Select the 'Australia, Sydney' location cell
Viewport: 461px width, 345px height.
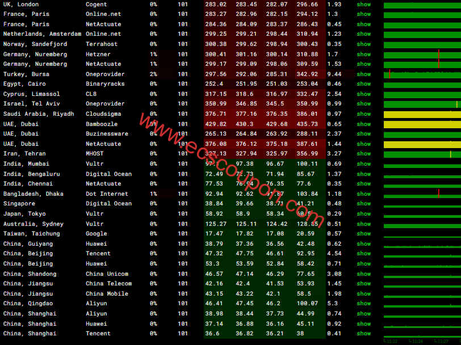[x=33, y=224]
